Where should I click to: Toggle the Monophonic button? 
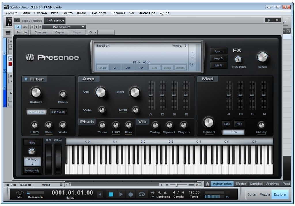point(32,171)
